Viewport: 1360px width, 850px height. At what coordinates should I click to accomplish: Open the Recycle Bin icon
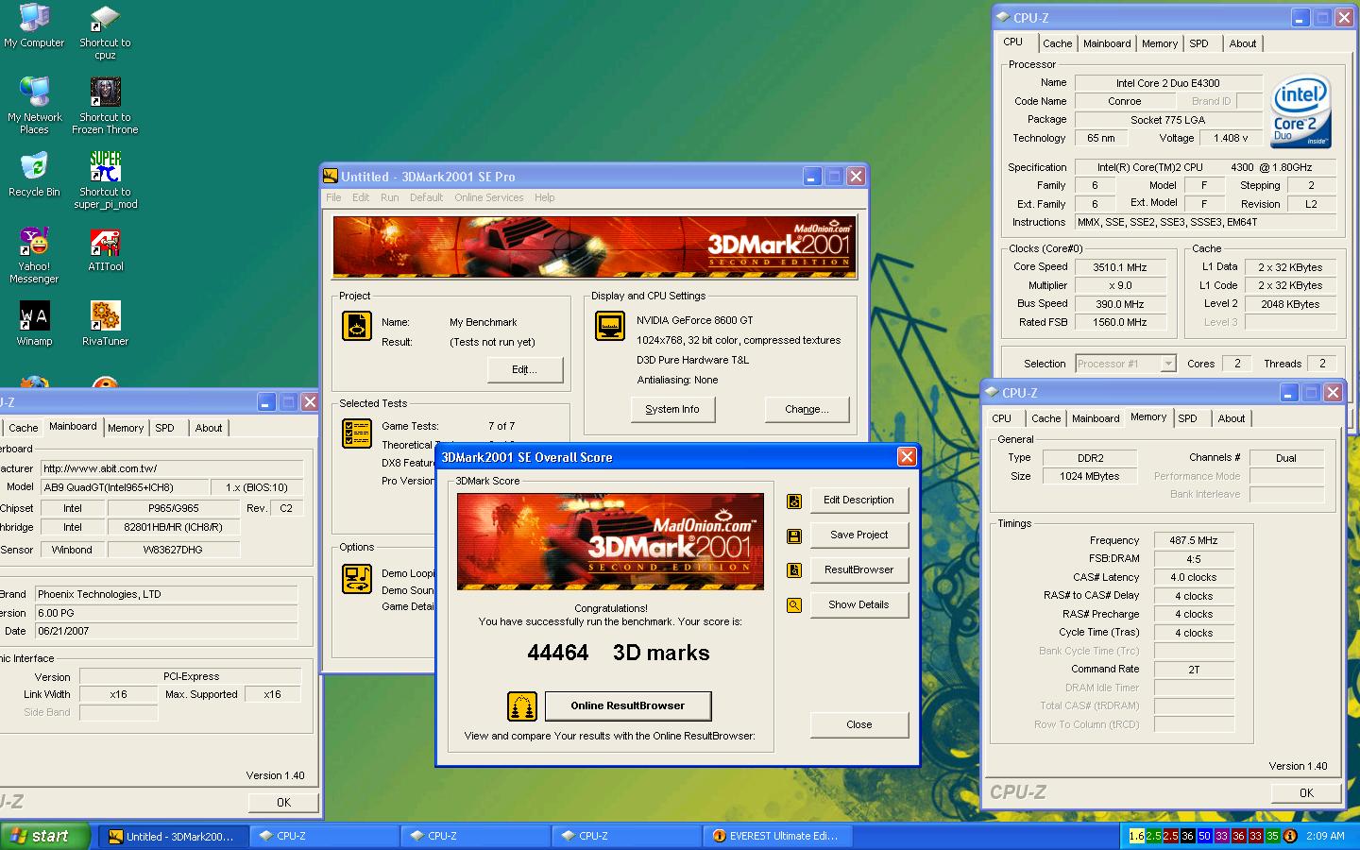(34, 174)
